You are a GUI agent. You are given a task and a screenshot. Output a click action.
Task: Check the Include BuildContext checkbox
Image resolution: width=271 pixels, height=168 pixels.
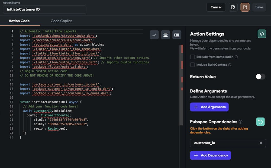192,65
